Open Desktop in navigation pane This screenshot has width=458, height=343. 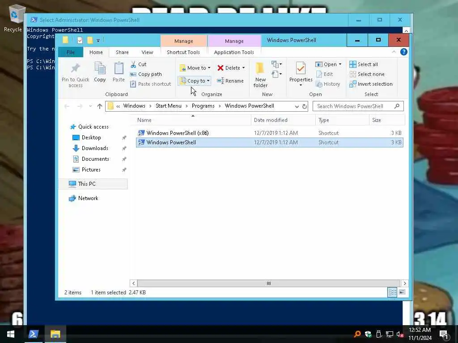coord(91,138)
